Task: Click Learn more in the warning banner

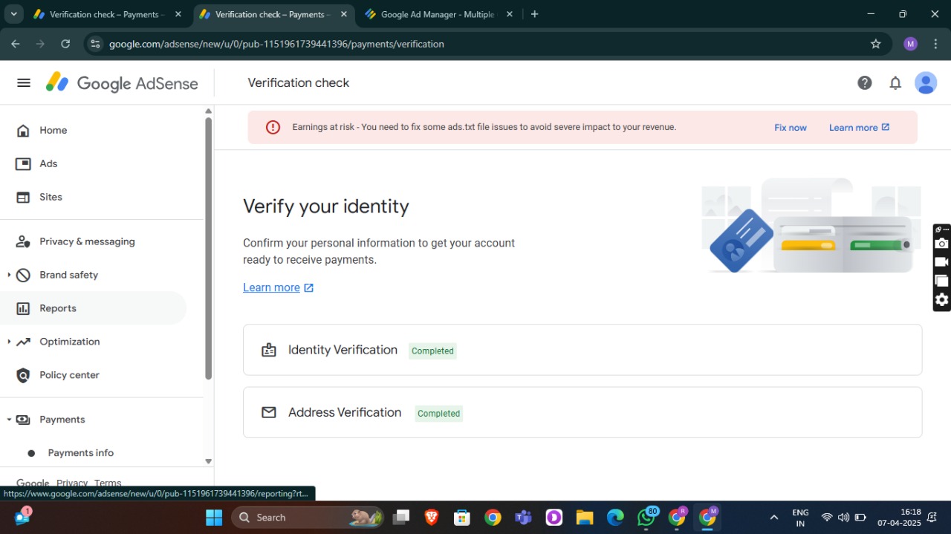Action: (860, 128)
